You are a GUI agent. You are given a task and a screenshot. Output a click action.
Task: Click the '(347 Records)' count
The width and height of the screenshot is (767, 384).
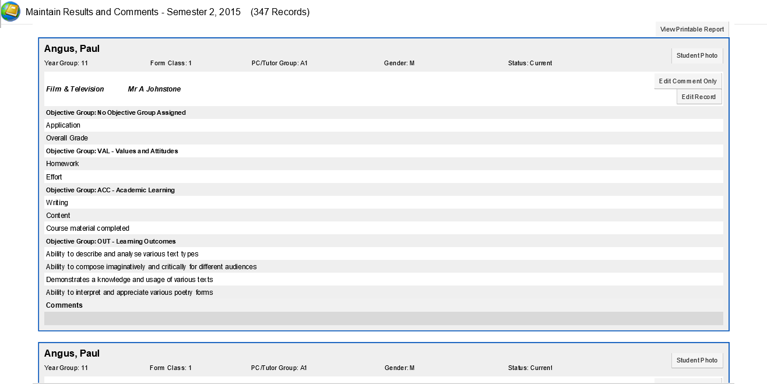[280, 12]
